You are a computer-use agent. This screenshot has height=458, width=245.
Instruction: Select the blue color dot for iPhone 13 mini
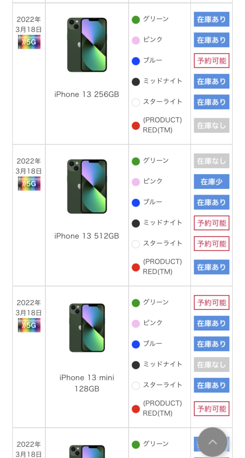coord(136,344)
